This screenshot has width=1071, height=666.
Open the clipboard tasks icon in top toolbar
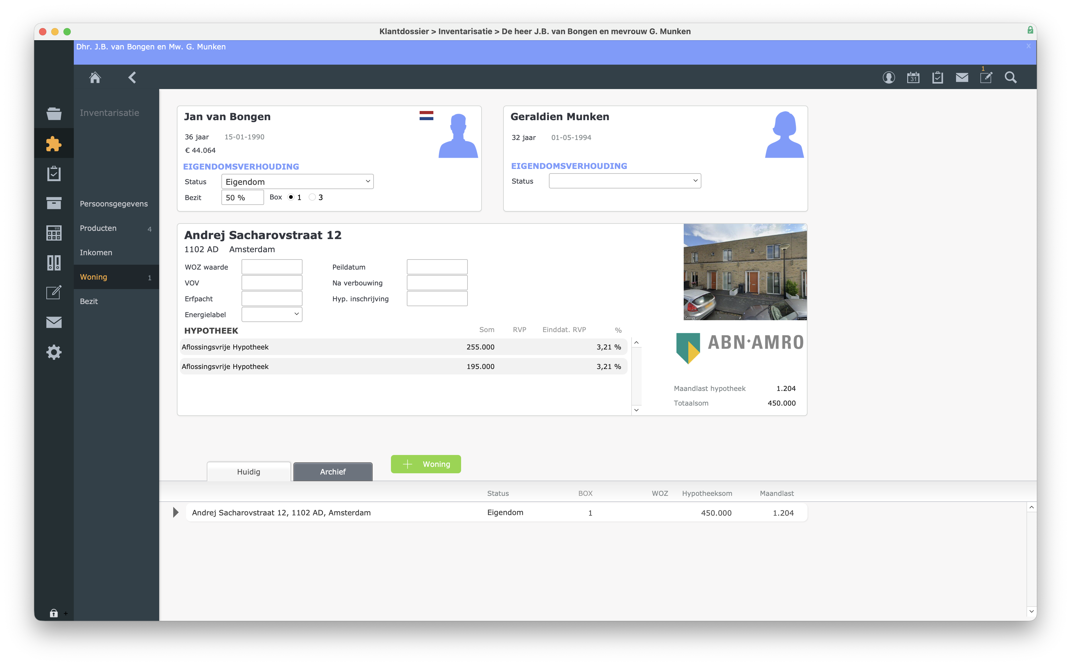pyautogui.click(x=937, y=77)
